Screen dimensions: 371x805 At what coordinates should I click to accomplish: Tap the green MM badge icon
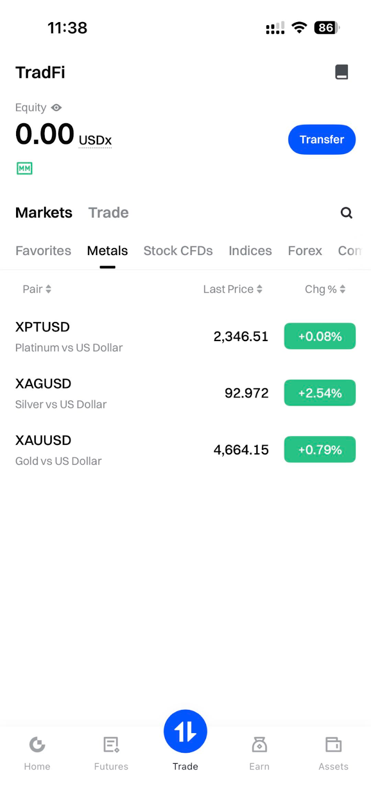pyautogui.click(x=25, y=169)
